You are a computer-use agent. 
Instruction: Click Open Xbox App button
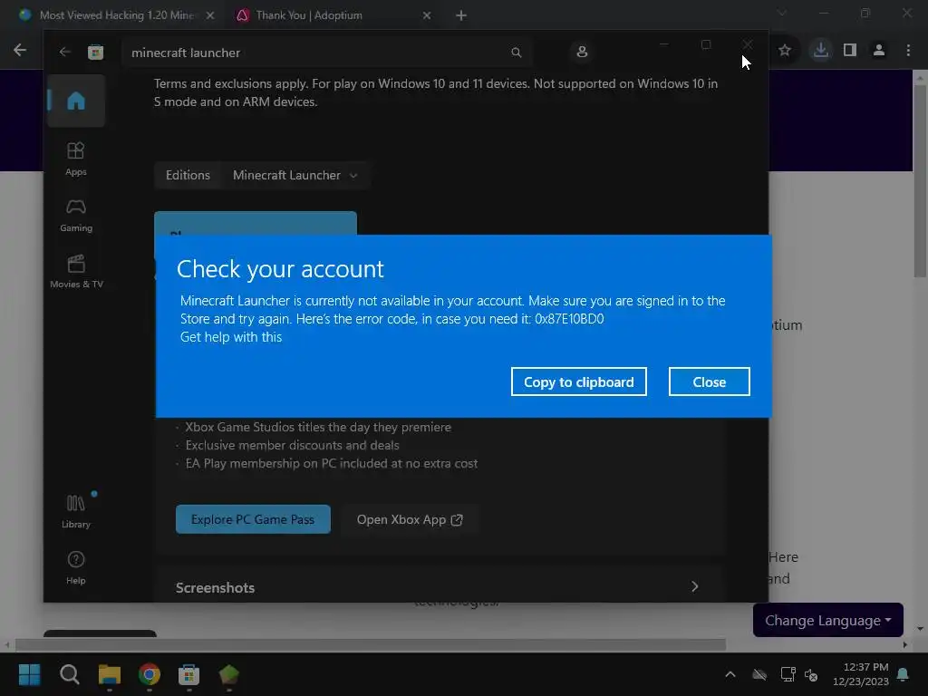pos(410,519)
